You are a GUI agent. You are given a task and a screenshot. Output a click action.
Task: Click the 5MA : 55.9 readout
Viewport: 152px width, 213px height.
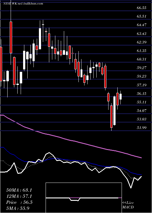(18, 208)
